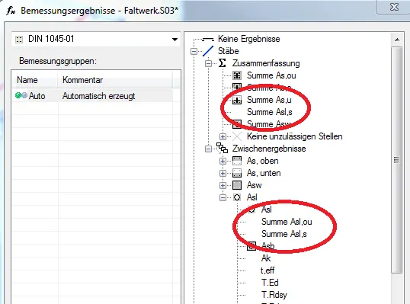Select the t,eff result

pyautogui.click(x=267, y=270)
